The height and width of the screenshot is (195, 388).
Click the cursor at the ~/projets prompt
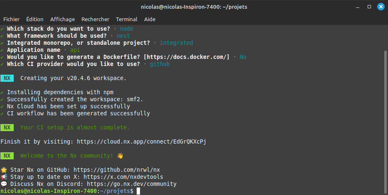click(139, 191)
